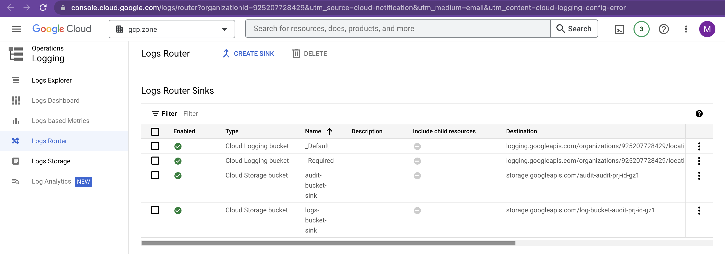This screenshot has width=725, height=254.
Task: Open Logs-based Metrics
Action: (x=60, y=120)
